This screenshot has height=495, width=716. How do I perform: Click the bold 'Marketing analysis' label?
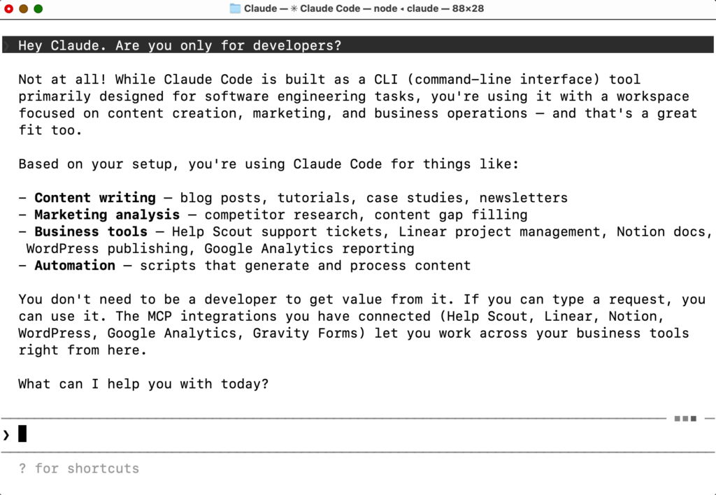(107, 215)
